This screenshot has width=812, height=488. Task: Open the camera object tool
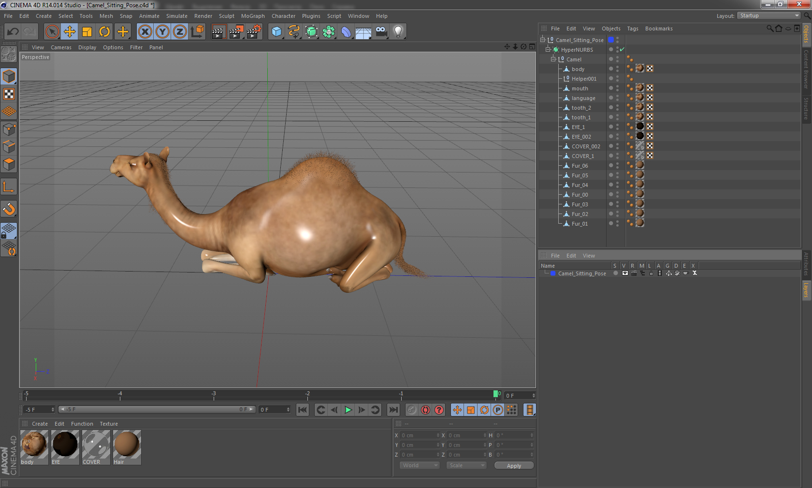[381, 32]
